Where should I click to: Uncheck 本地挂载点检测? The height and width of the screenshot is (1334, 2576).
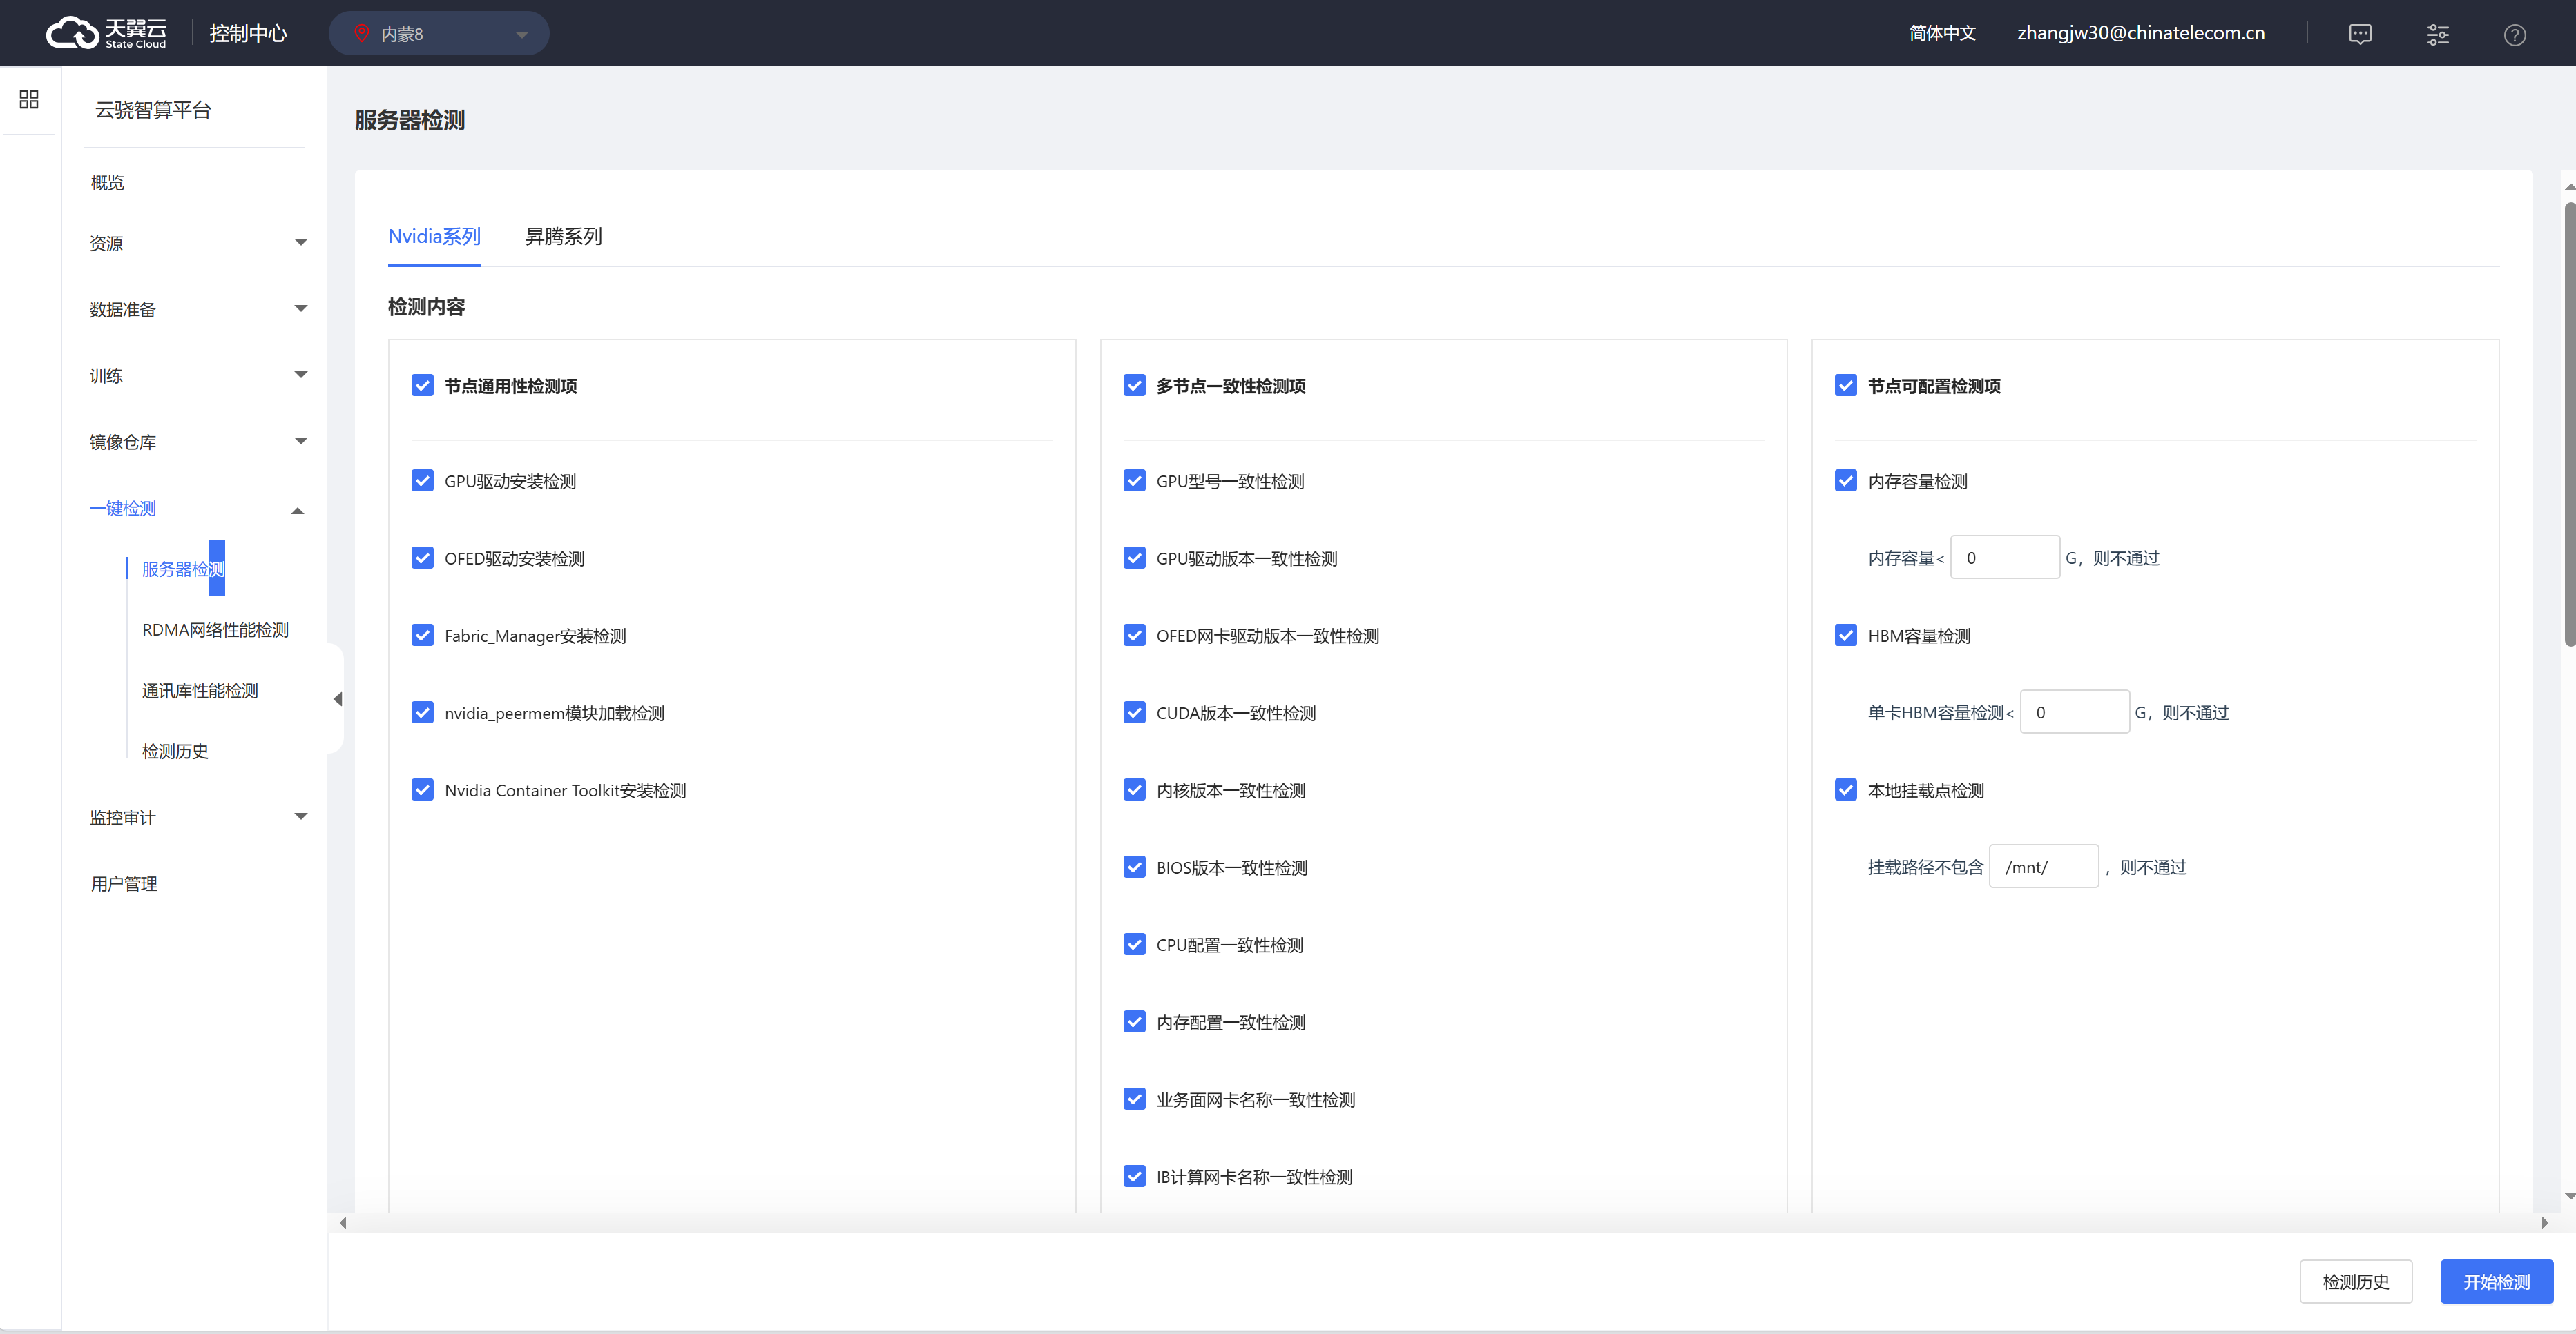click(x=1846, y=789)
